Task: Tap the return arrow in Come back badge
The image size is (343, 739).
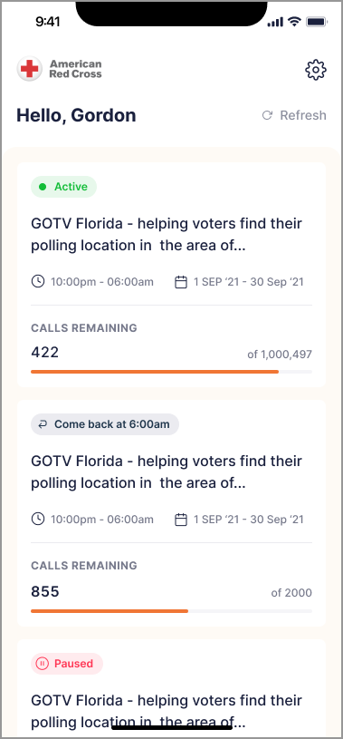Action: pos(43,424)
